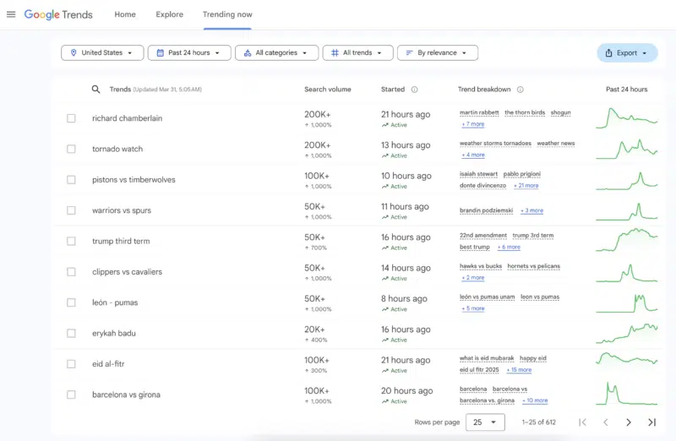Open the happy eid breakdown term
676x441 pixels.
533,358
